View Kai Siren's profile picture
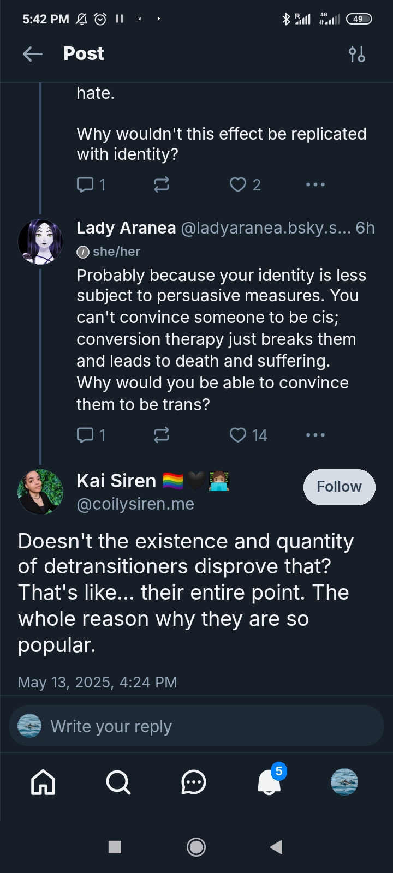Viewport: 393px width, 873px height. point(40,492)
